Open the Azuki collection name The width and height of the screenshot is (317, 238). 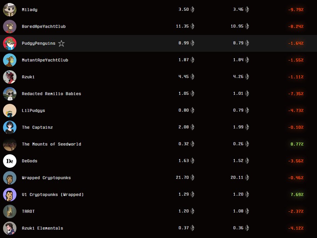coord(28,77)
